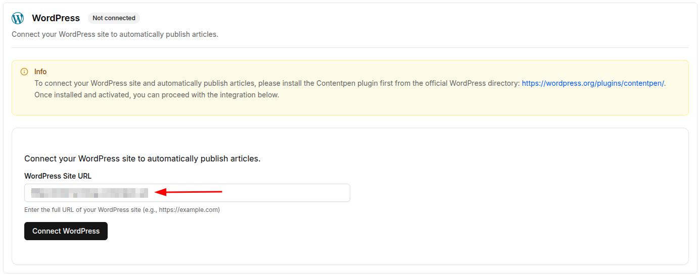Click the Info heading in notice
Viewport: 700px width, 277px height.
[40, 72]
